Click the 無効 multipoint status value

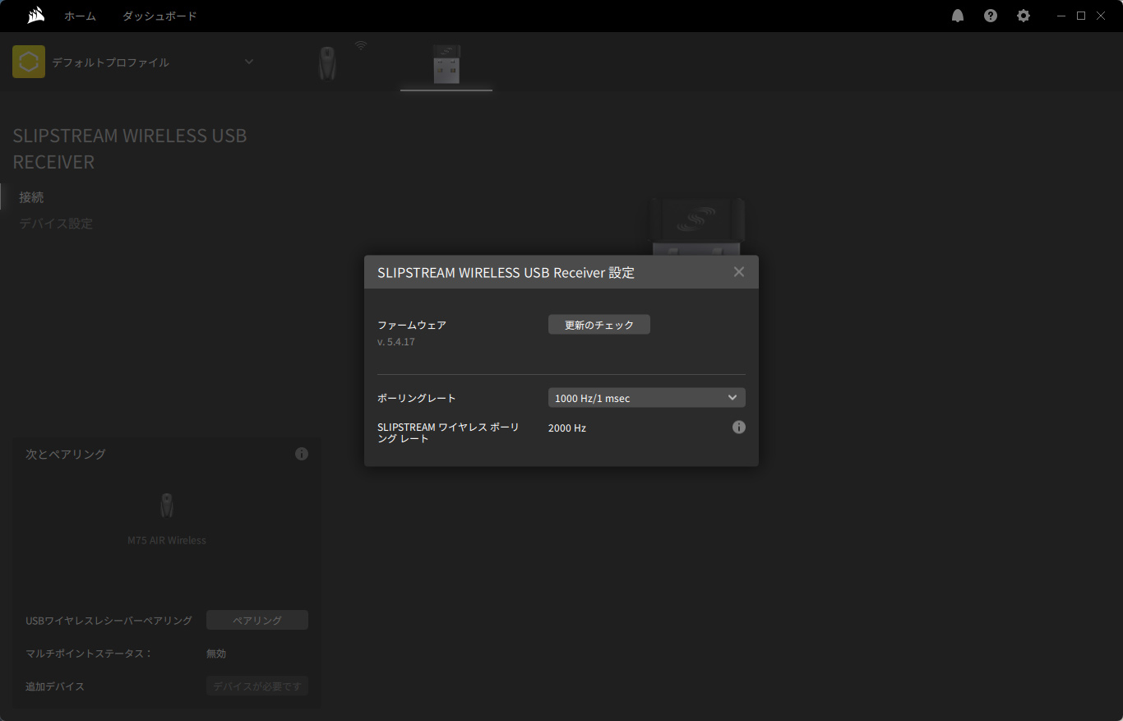pyautogui.click(x=216, y=654)
